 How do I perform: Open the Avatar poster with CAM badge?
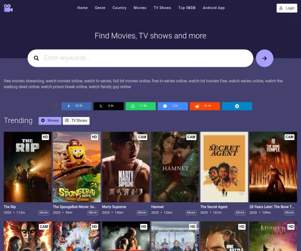pyautogui.click(x=28, y=236)
